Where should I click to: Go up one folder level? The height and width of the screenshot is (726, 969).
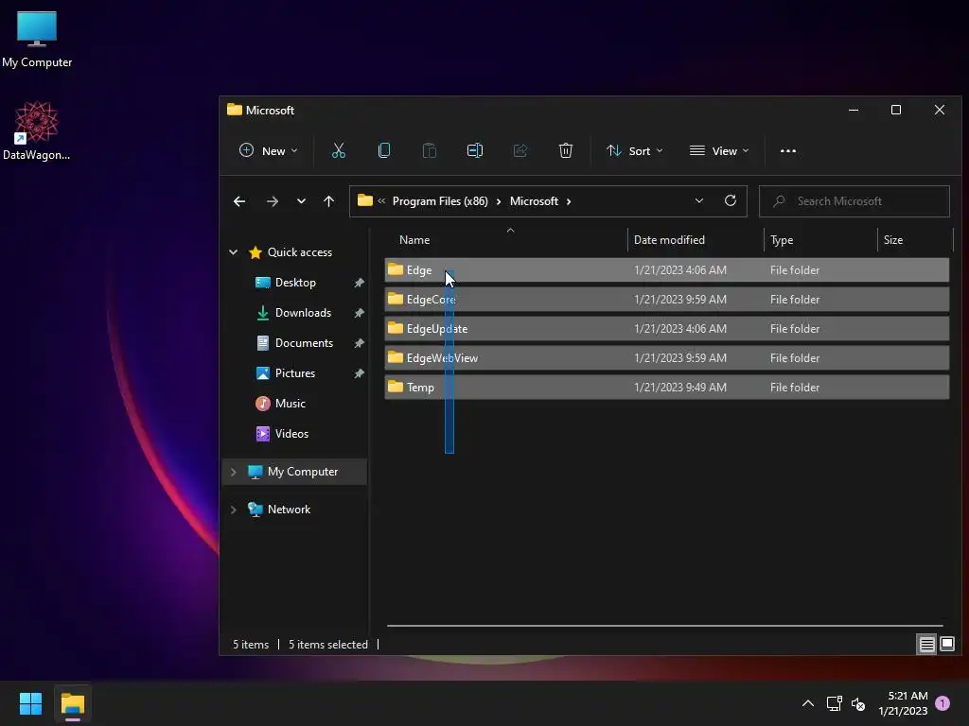pyautogui.click(x=328, y=201)
